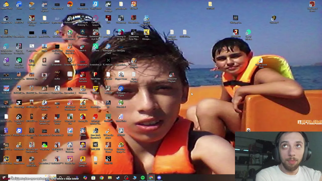Launch the TeamSpeak 3 Client shortcut
Image resolution: width=322 pixels, height=181 pixels.
(x=108, y=49)
